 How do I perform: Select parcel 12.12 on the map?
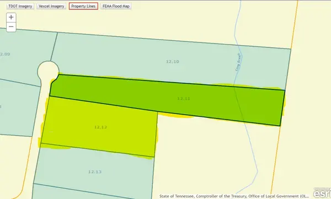coord(99,127)
